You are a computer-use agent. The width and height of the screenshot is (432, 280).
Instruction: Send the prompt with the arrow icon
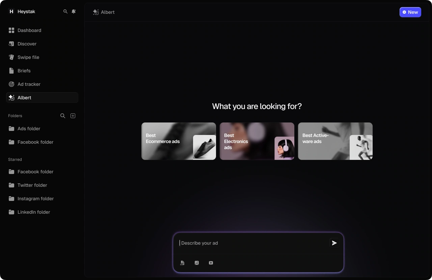coord(334,243)
